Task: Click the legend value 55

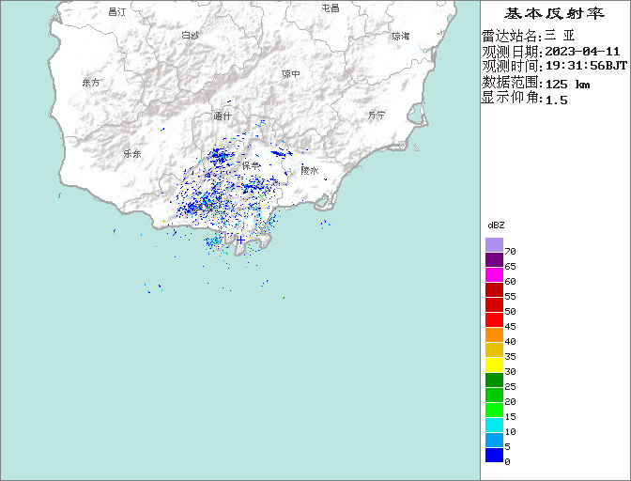Action: tap(510, 297)
